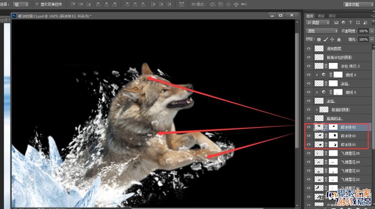This screenshot has height=209, width=375.
Task: Toggle layer filter on/off switch
Action: click(x=373, y=23)
